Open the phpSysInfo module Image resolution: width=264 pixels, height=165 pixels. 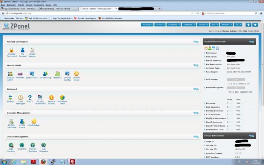32,75
